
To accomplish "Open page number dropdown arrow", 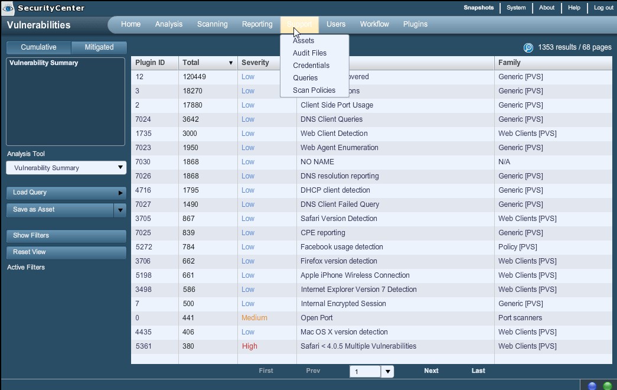I will click(387, 372).
